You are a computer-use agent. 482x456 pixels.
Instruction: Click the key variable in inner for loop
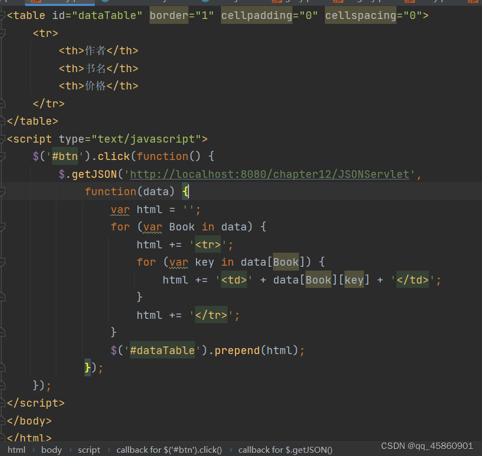204,262
